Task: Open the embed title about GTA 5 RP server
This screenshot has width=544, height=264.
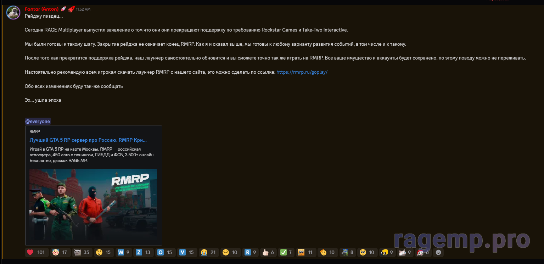Action: click(x=88, y=140)
